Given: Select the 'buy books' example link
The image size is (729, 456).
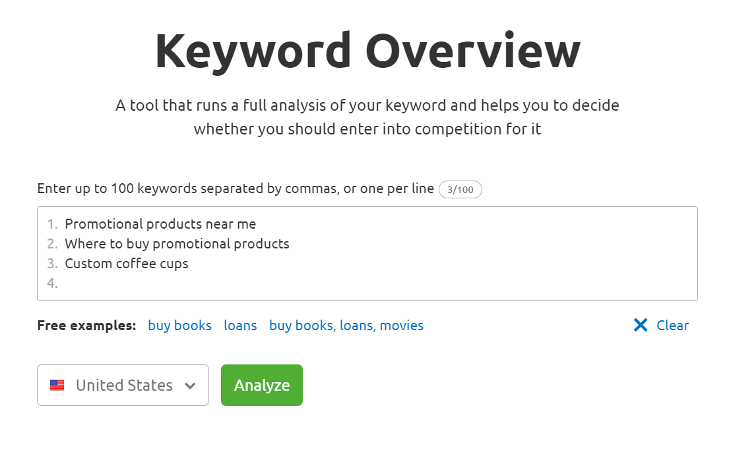Looking at the screenshot, I should click(179, 325).
